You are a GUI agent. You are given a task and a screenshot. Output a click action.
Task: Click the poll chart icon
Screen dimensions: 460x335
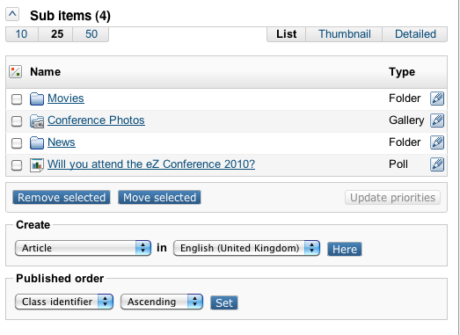pyautogui.click(x=37, y=164)
